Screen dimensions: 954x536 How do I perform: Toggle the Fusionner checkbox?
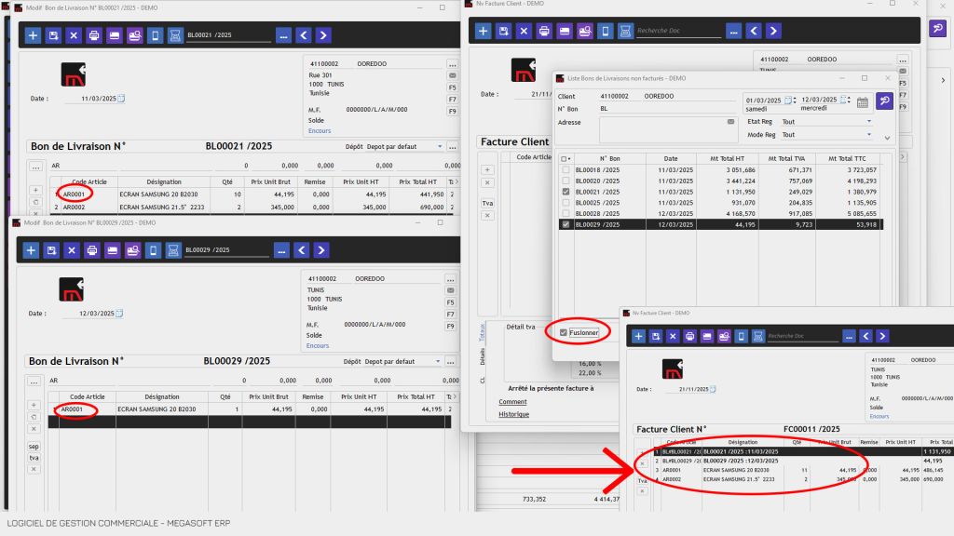point(564,332)
